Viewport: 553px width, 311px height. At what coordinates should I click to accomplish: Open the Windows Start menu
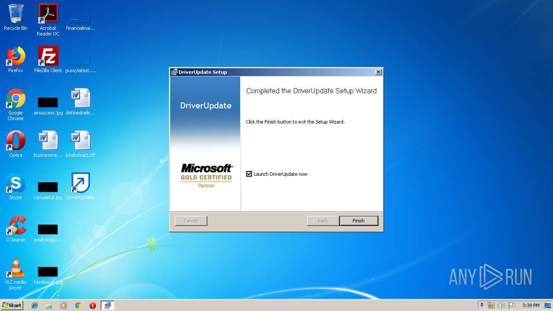(12, 305)
